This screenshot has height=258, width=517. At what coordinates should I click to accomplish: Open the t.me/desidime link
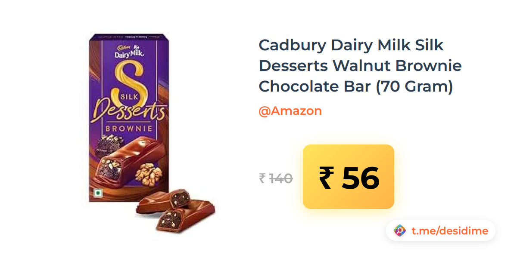pyautogui.click(x=450, y=231)
